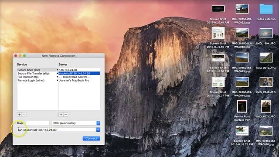
Task: Open the SSH (Automatic) protocol dropdown
Action: click(76, 123)
